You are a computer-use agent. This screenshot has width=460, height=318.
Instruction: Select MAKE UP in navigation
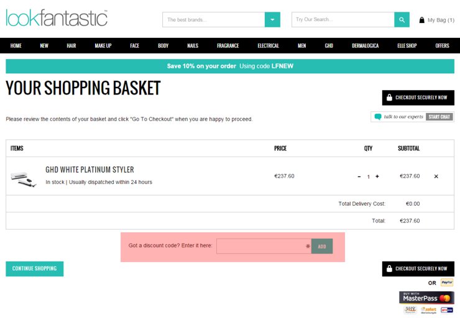103,46
